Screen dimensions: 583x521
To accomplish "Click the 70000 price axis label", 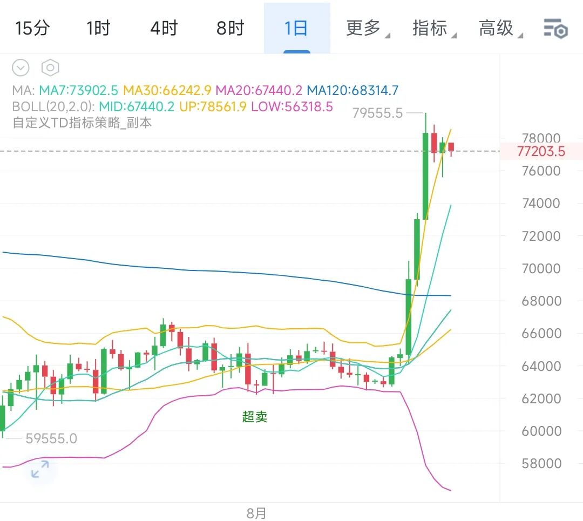I will 541,268.
